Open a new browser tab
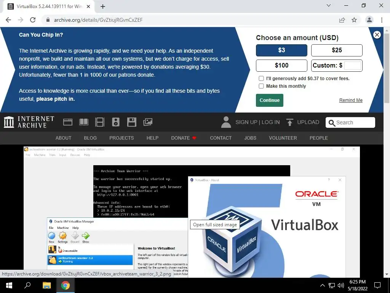The height and width of the screenshot is (293, 390). 103,6
